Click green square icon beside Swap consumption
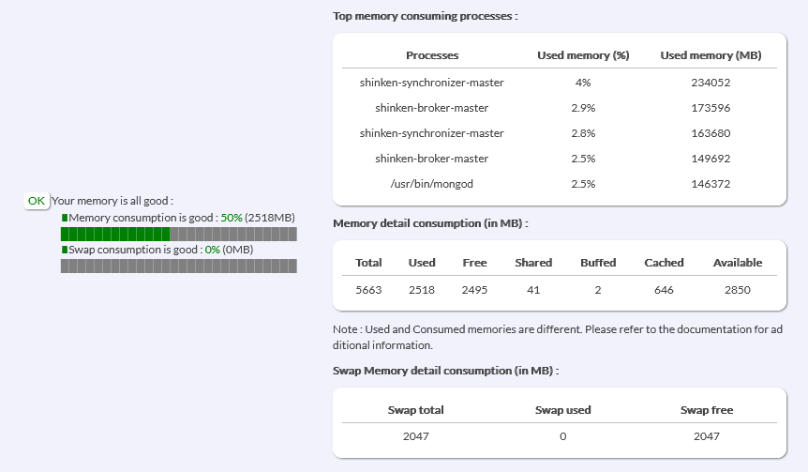 [x=65, y=251]
